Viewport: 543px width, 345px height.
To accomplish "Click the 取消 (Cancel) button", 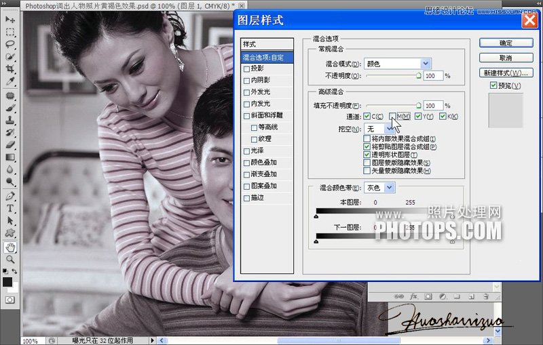I will pyautogui.click(x=506, y=58).
